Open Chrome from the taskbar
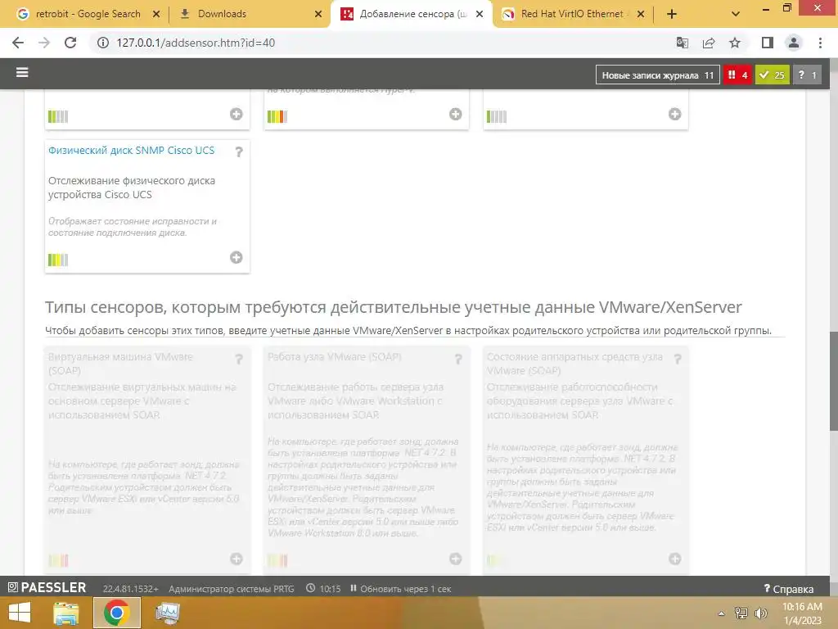Image resolution: width=838 pixels, height=629 pixels. (x=116, y=613)
